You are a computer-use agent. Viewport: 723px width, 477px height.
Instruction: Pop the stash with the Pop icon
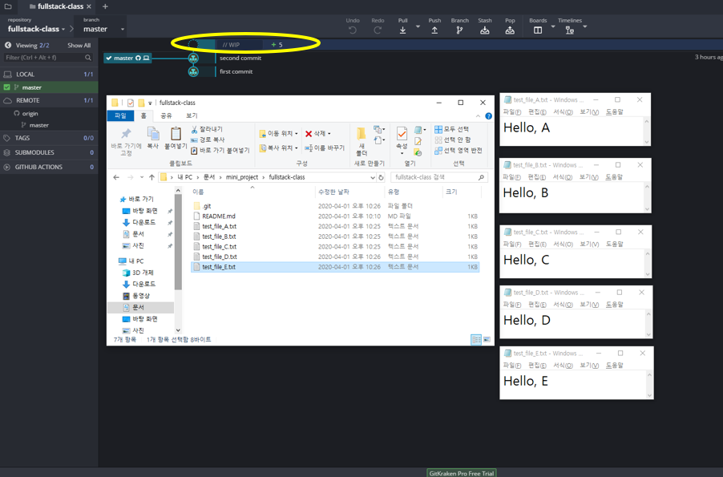pos(510,30)
